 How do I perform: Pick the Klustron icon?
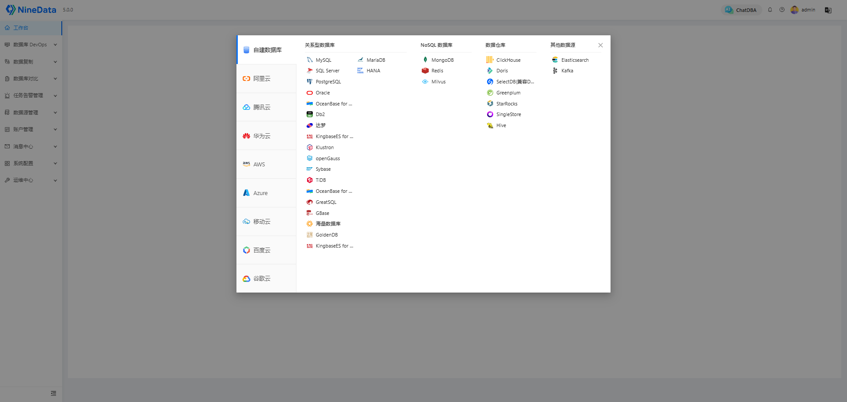(x=310, y=147)
